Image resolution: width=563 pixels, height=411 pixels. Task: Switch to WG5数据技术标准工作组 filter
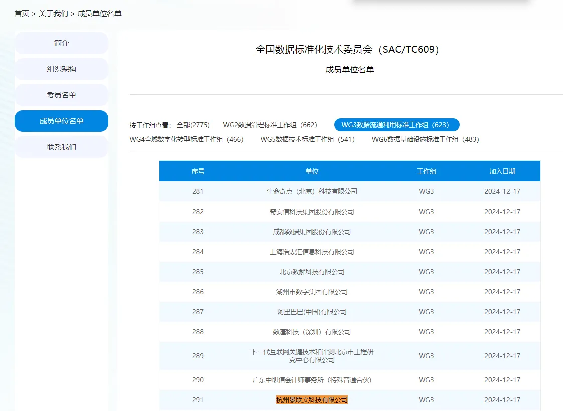pos(307,139)
